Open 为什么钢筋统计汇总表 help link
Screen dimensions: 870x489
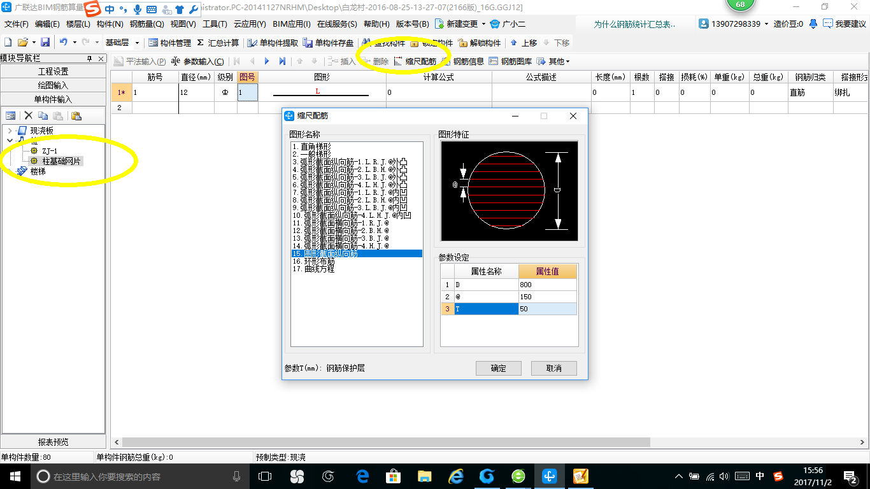coord(634,24)
